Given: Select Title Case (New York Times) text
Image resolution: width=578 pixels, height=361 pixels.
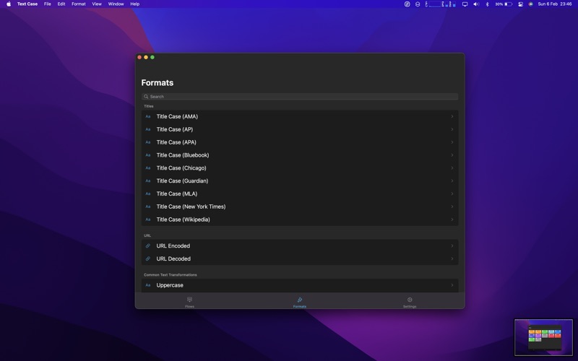Looking at the screenshot, I should click(191, 206).
